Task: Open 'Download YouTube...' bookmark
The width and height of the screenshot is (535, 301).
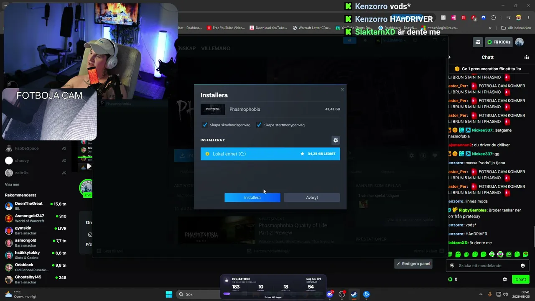Action: (x=268, y=28)
